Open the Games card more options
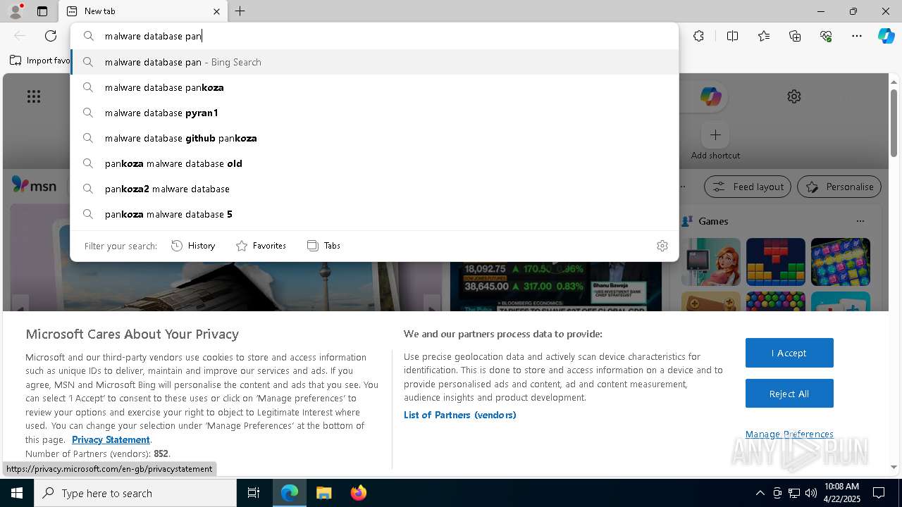Viewport: 902px width, 507px height. 860,221
